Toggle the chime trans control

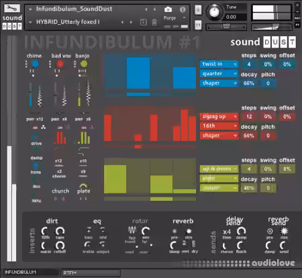36,166
